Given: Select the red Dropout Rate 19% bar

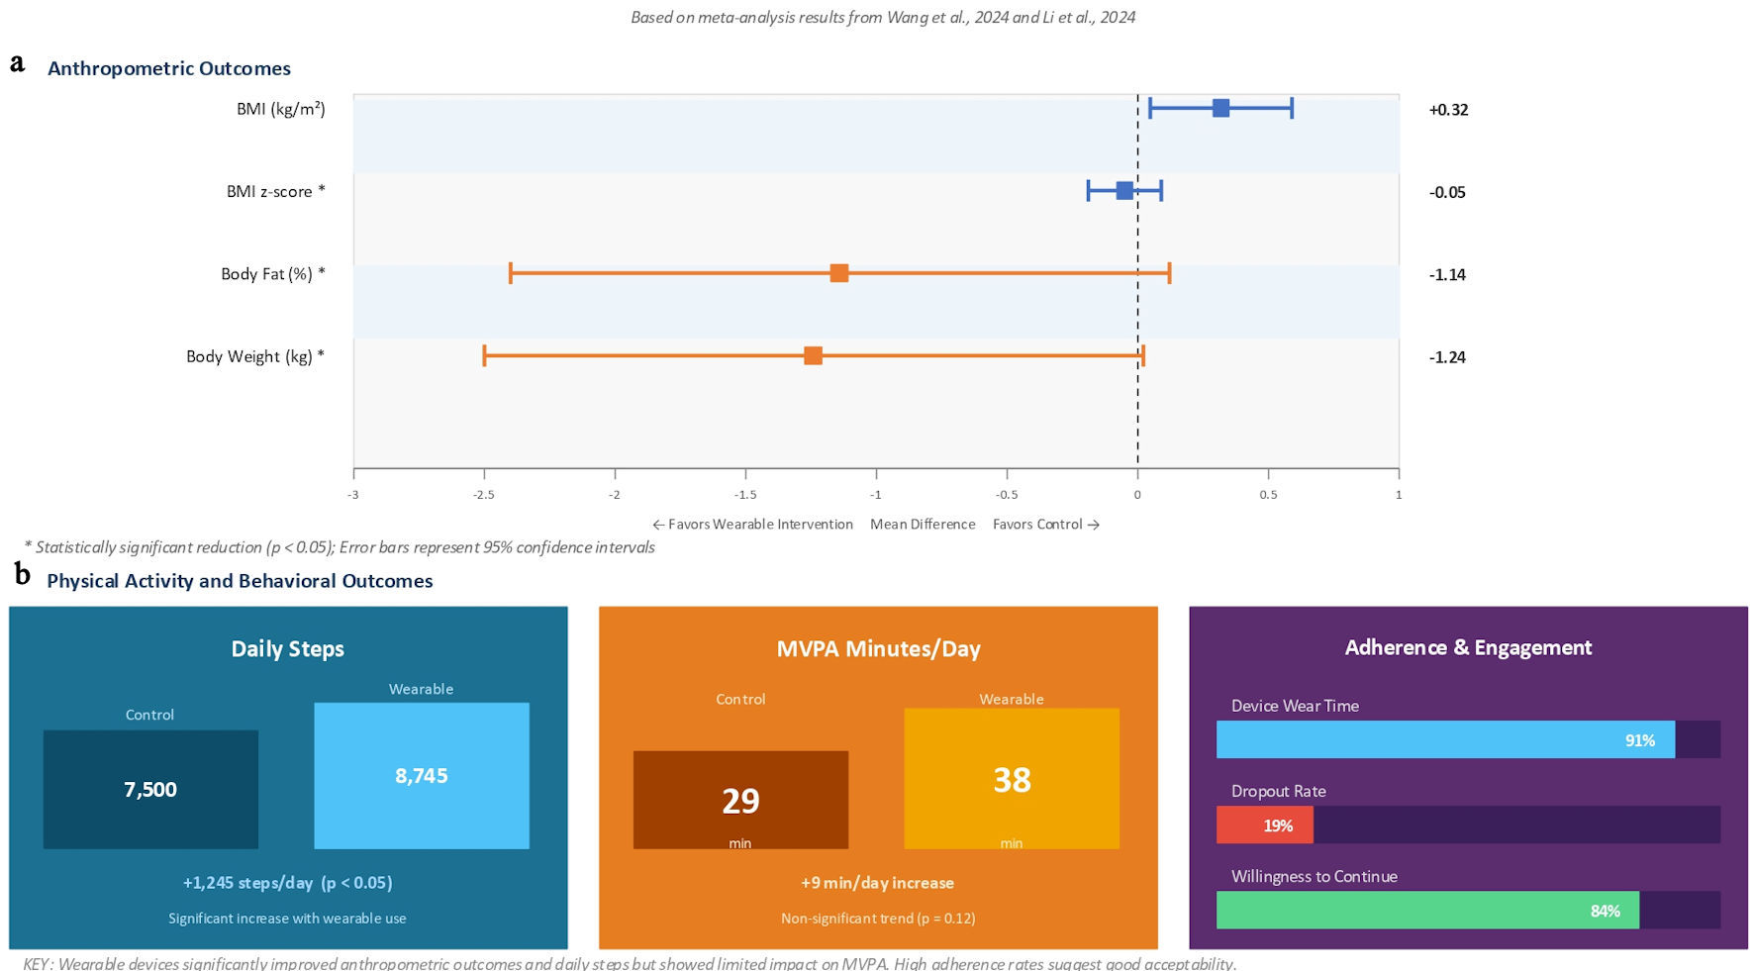Looking at the screenshot, I should [1265, 825].
